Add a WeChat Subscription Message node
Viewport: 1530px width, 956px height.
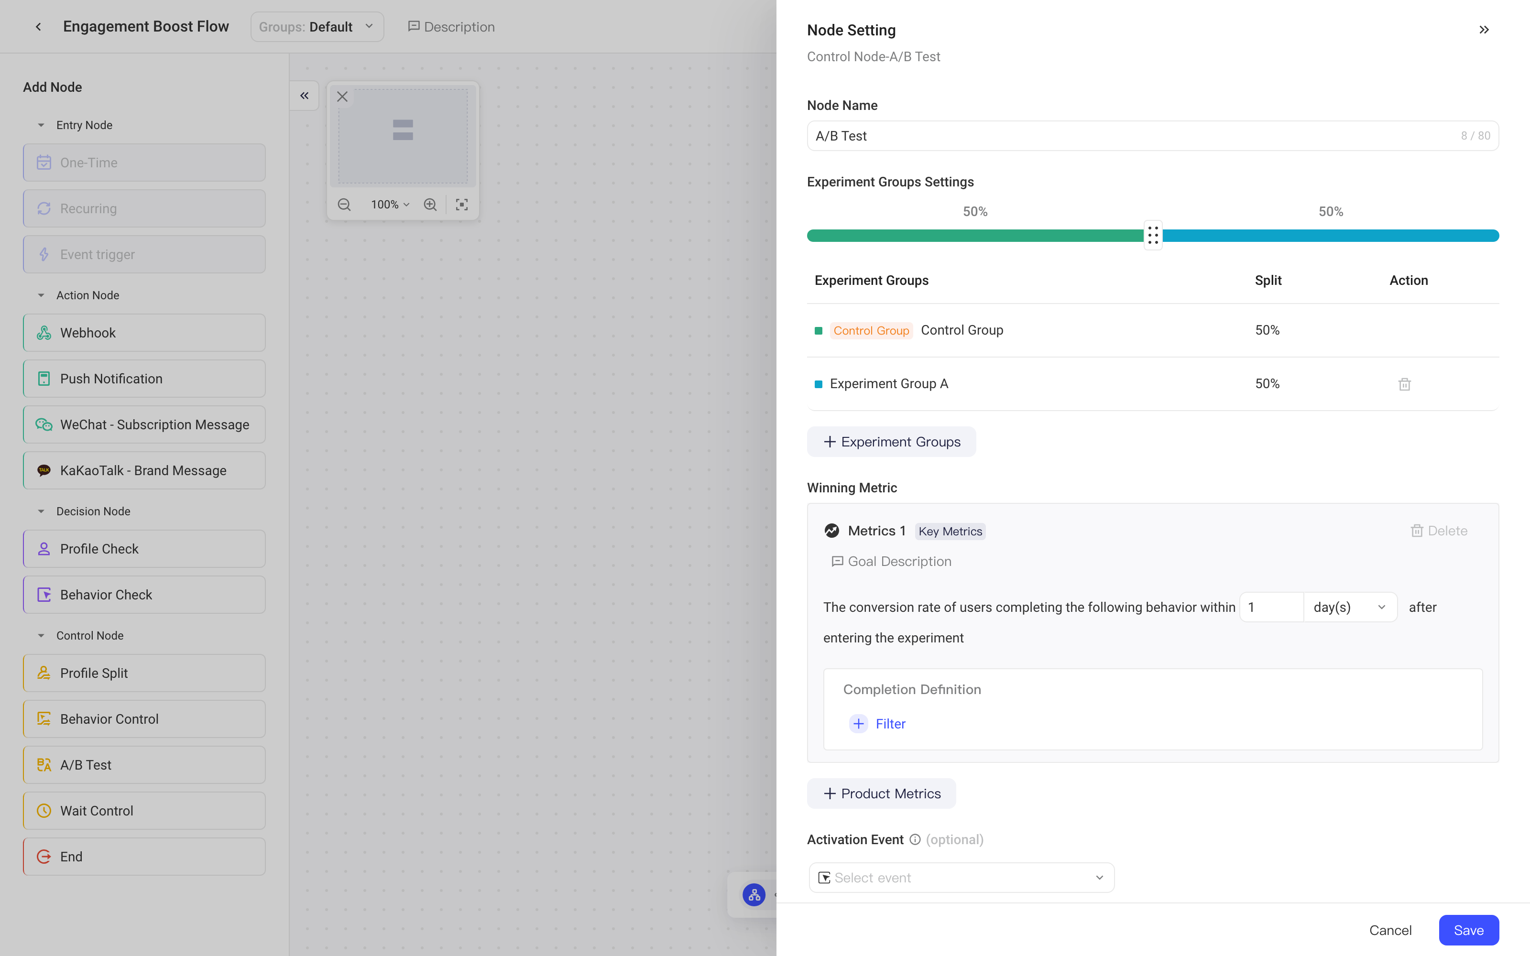(x=144, y=424)
